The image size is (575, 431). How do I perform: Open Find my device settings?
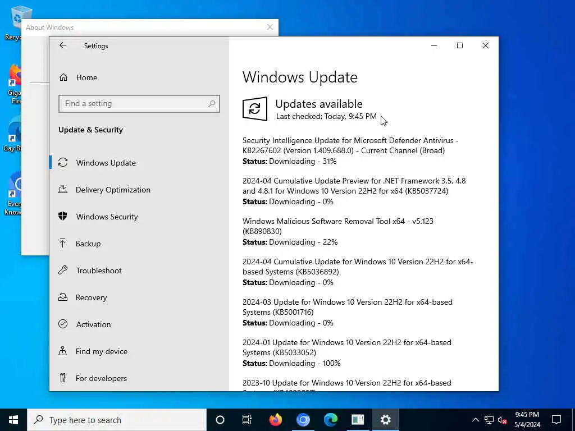pos(102,351)
